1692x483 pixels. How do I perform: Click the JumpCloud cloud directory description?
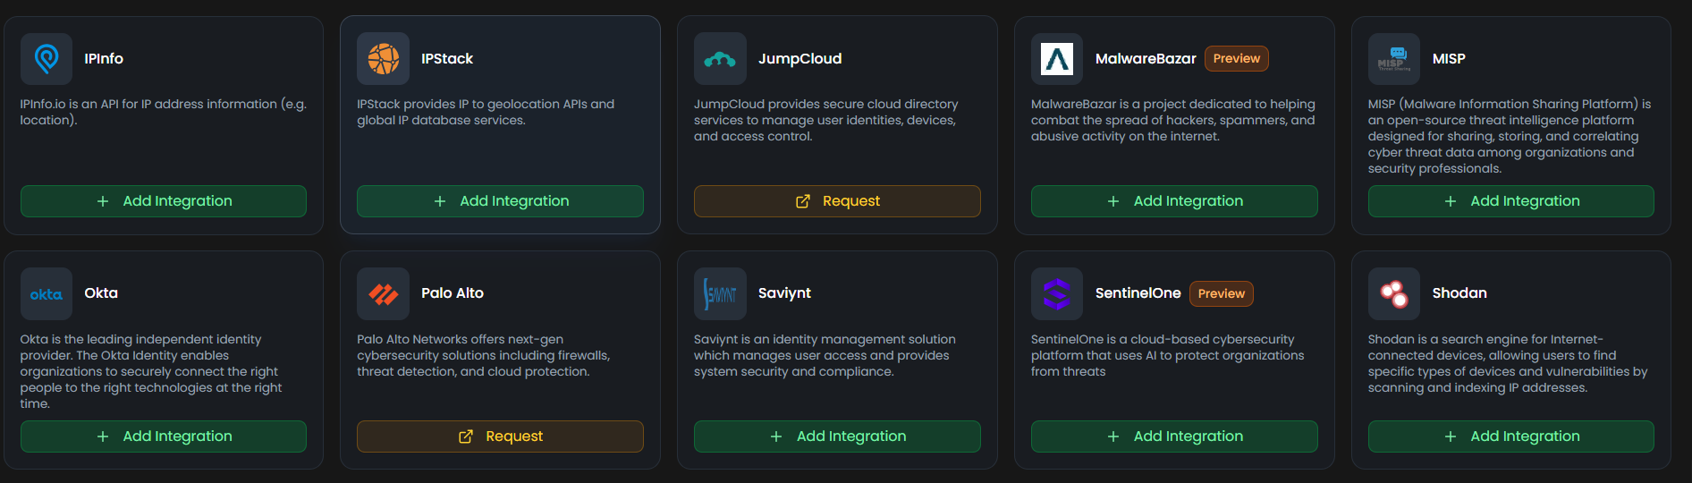click(x=826, y=120)
